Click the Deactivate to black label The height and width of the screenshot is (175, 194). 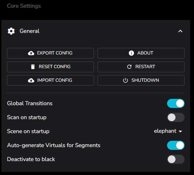click(x=31, y=159)
